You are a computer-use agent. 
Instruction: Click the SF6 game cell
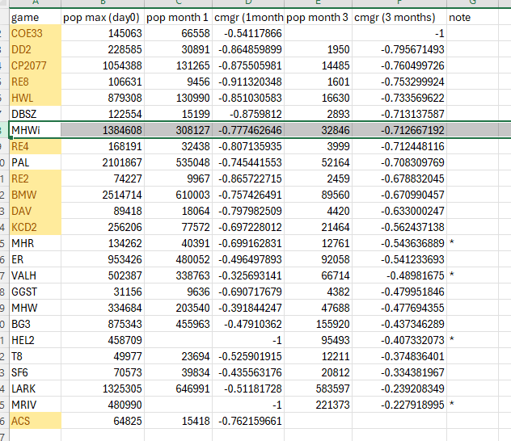(x=36, y=372)
